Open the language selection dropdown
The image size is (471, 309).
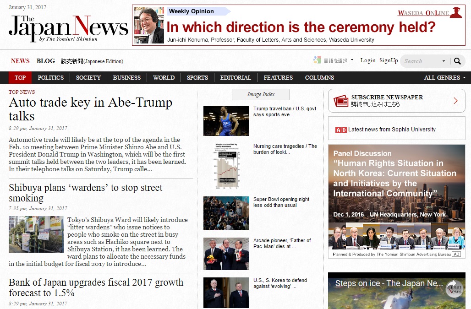(x=339, y=60)
